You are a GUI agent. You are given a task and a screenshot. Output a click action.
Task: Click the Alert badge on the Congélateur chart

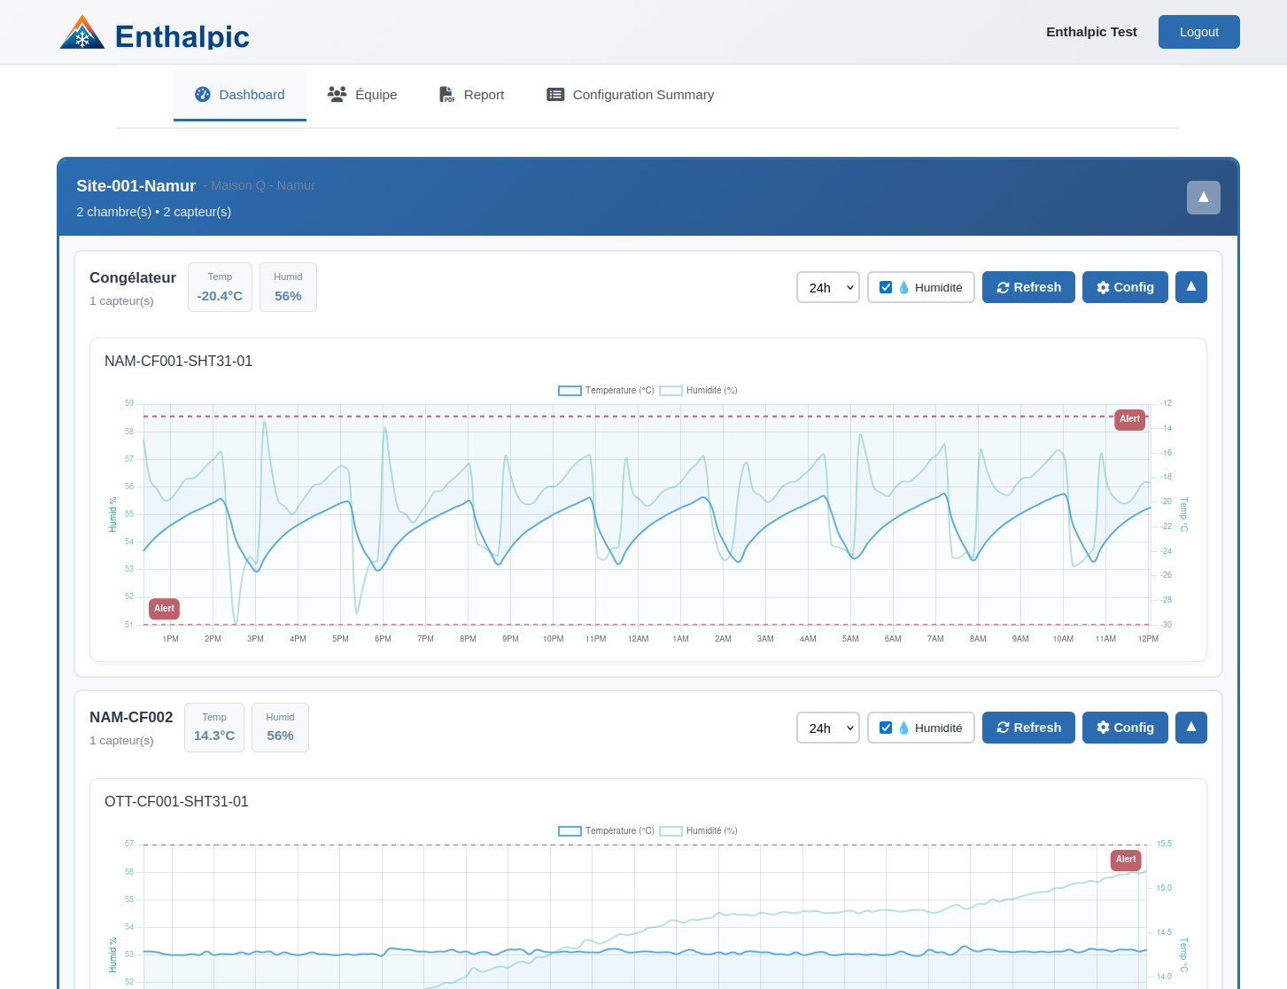[x=1129, y=419]
